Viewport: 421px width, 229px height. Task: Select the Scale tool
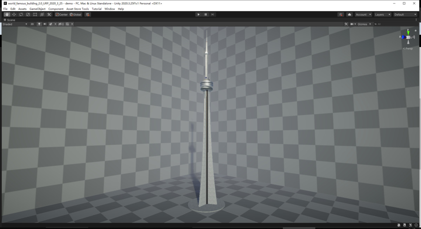click(x=28, y=14)
